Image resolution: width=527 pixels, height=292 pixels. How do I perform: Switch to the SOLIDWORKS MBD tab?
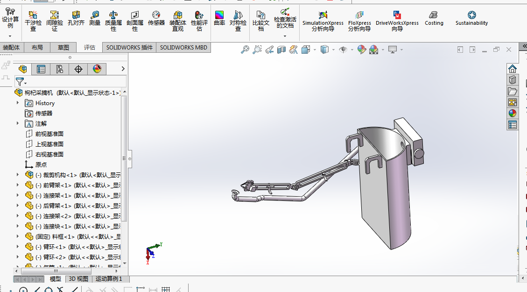(x=183, y=48)
